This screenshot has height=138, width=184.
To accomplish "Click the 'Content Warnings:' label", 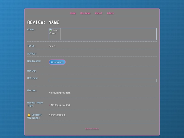I will coord(34,116).
